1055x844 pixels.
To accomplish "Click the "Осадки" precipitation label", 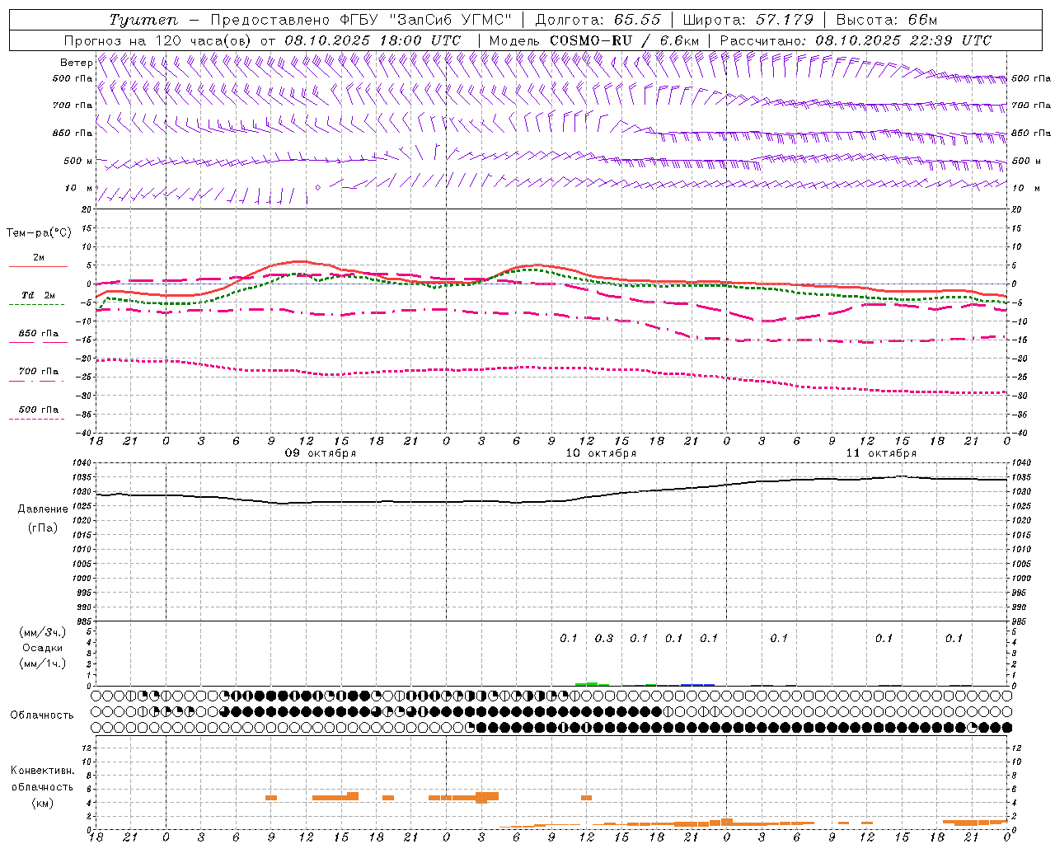I will point(43,648).
